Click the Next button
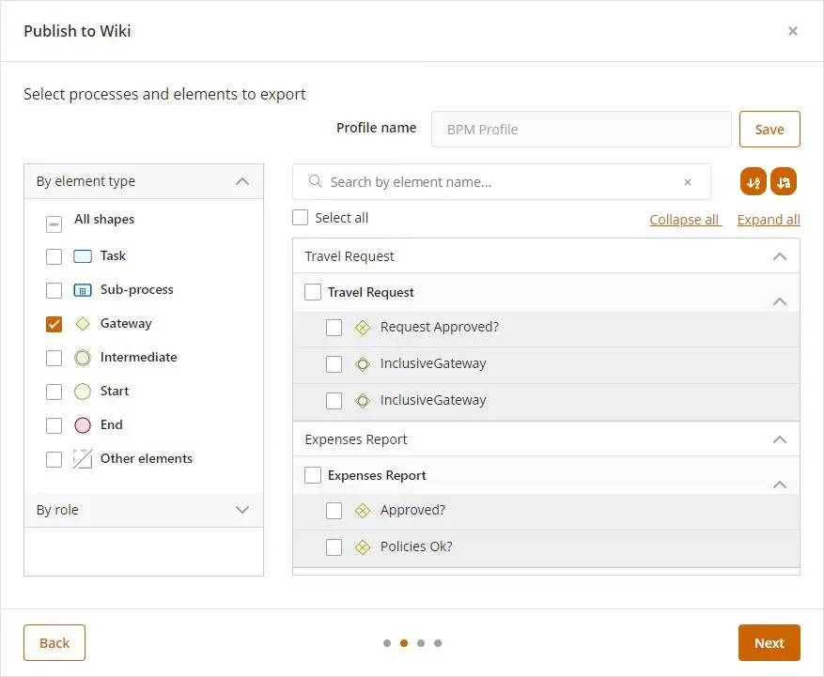 769,643
